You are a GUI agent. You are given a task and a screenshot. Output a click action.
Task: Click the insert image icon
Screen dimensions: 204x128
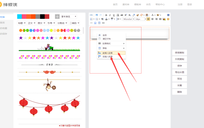164,19
